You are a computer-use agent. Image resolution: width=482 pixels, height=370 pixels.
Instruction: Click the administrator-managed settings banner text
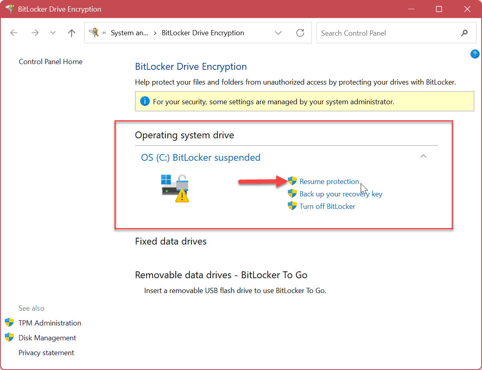coord(274,102)
